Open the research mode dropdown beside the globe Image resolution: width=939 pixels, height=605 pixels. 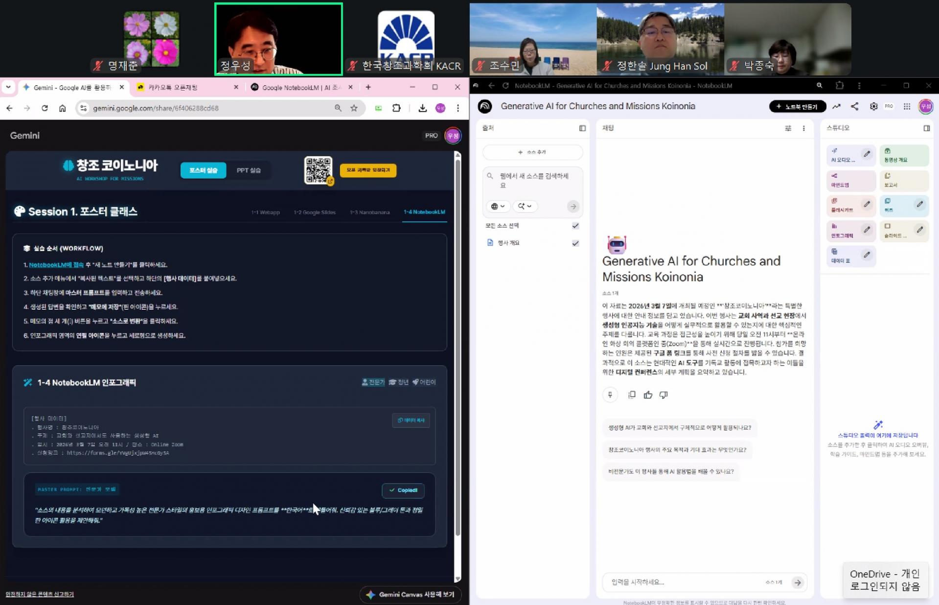(525, 207)
